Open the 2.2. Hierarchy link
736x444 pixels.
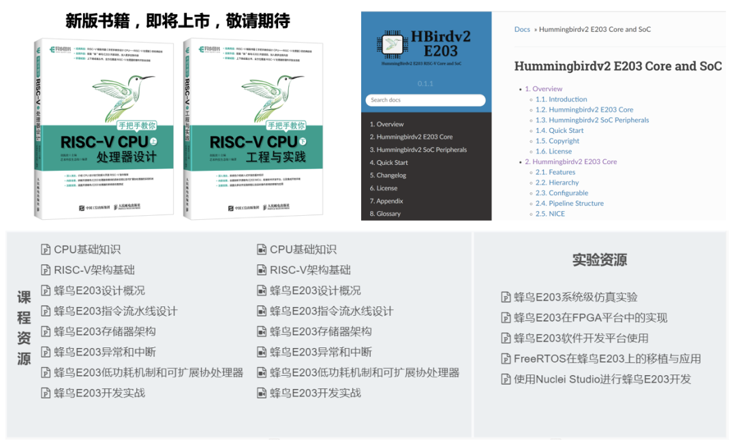tap(557, 183)
